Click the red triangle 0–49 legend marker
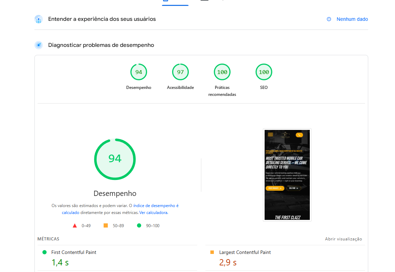The image size is (395, 272). [x=75, y=226]
